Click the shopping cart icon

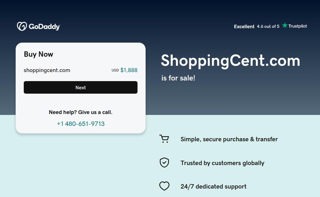[x=164, y=139]
